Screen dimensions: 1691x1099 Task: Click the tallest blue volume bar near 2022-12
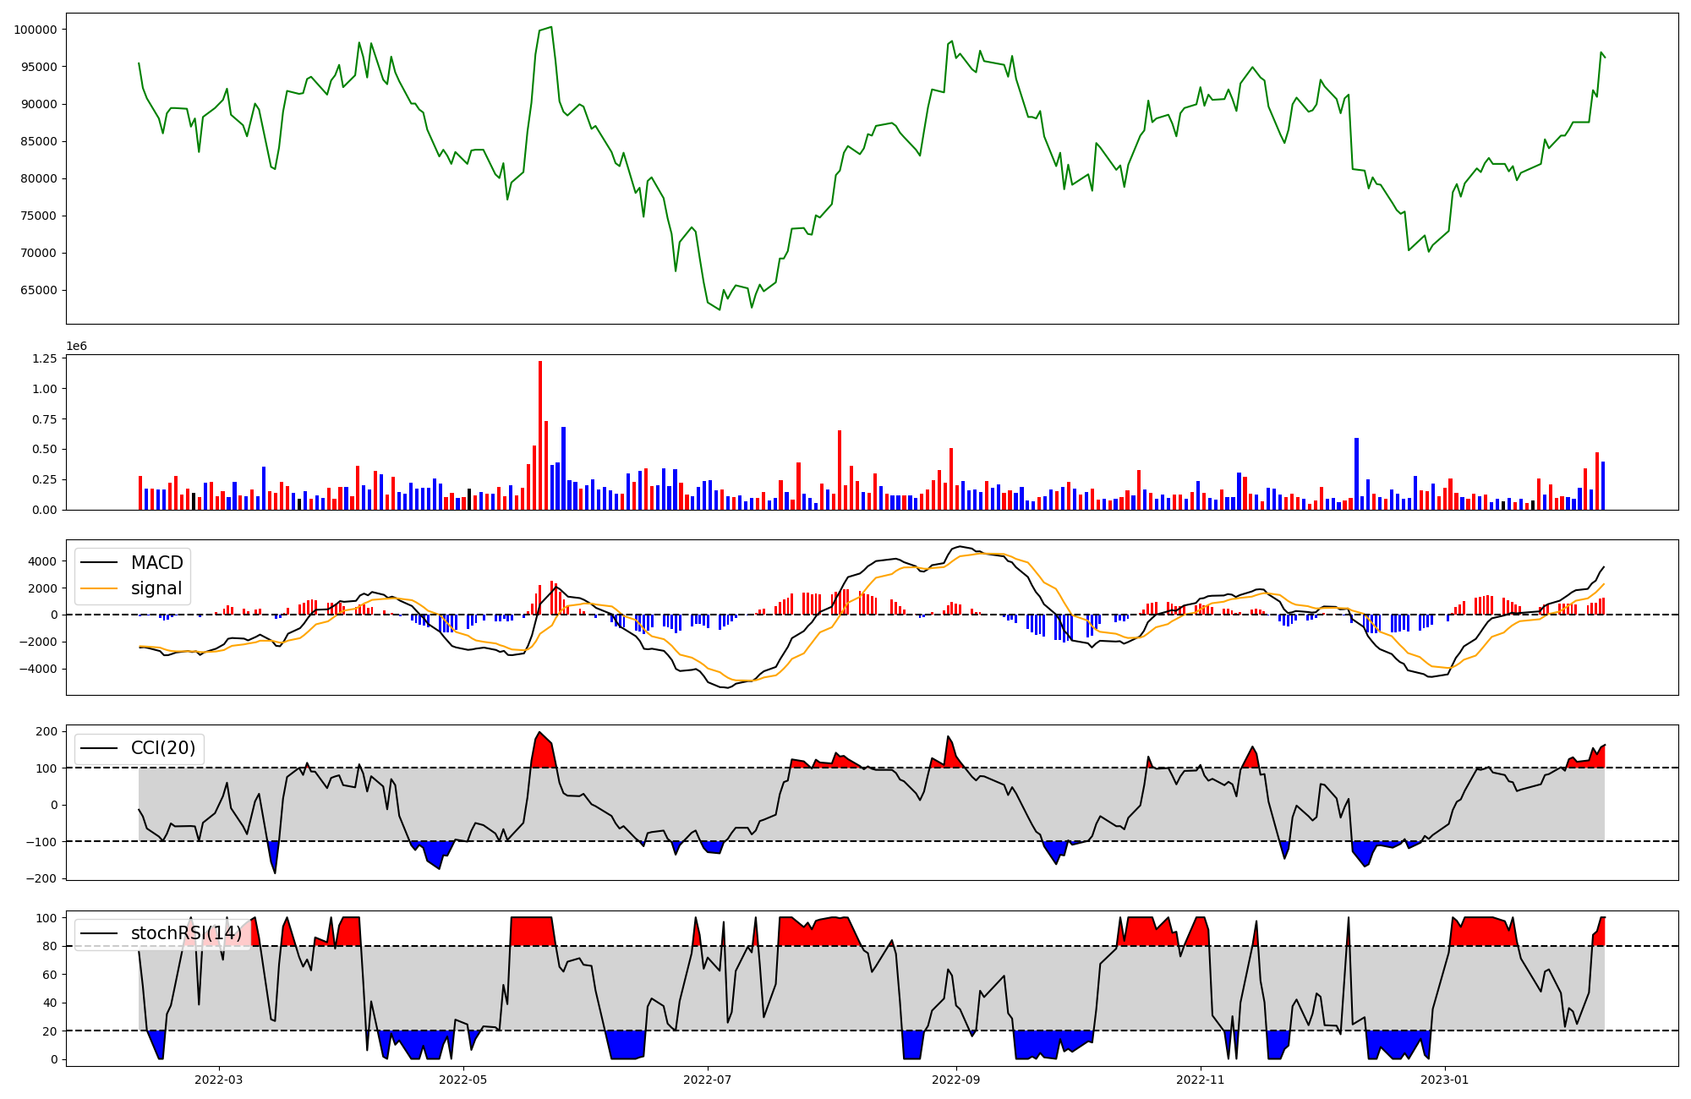coord(1356,473)
